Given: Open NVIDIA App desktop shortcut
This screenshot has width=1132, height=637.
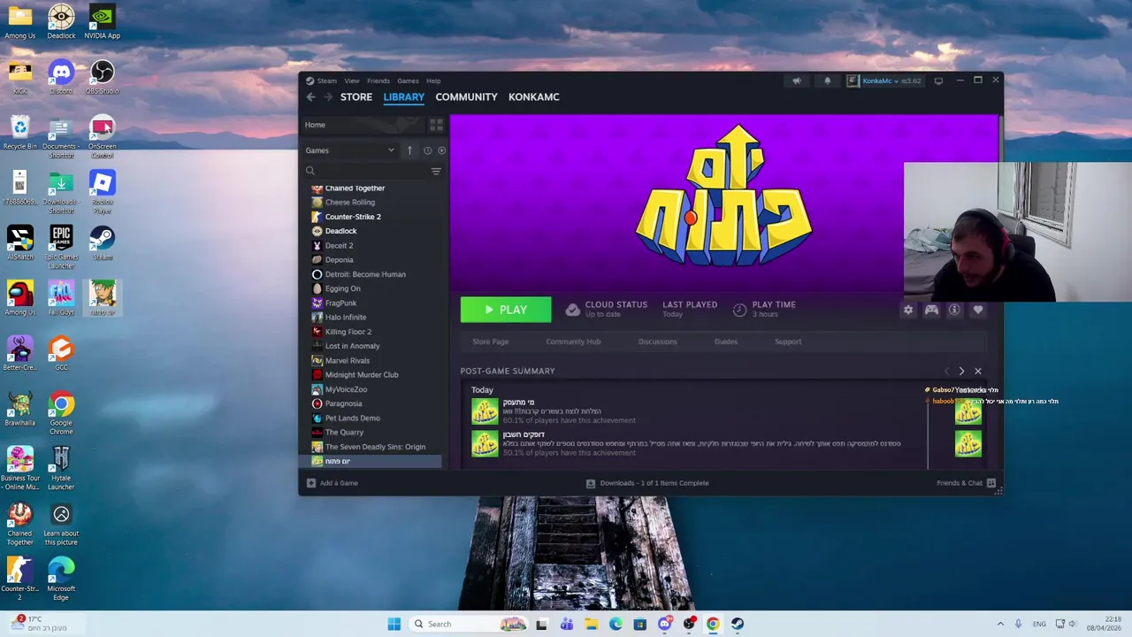Looking at the screenshot, I should point(103,22).
